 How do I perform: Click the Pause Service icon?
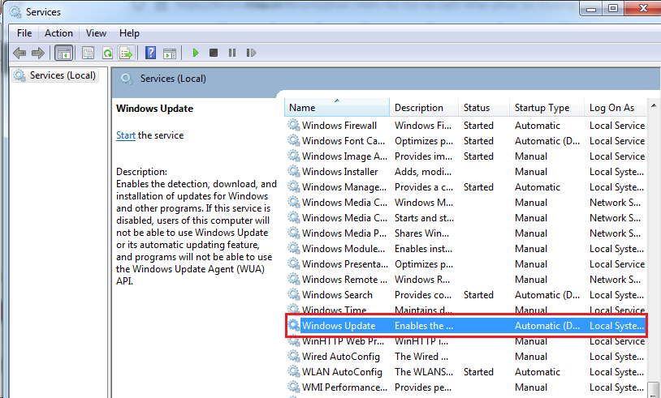tap(232, 53)
